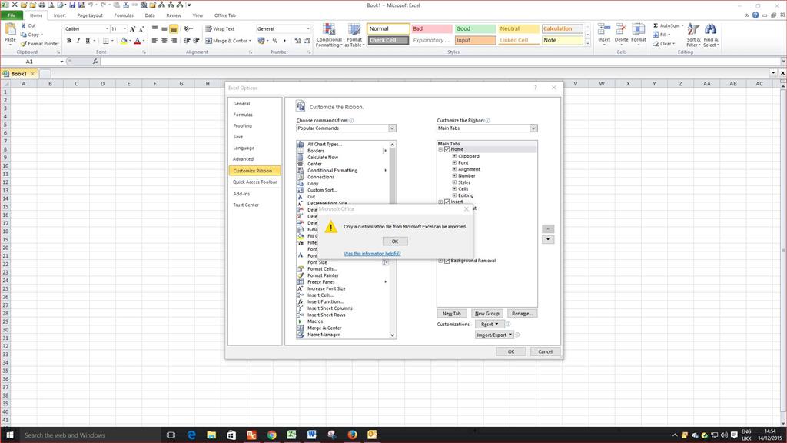Toggle the Insert tab checkbox in Main Tabs
Image resolution: width=787 pixels, height=443 pixels.
click(447, 202)
